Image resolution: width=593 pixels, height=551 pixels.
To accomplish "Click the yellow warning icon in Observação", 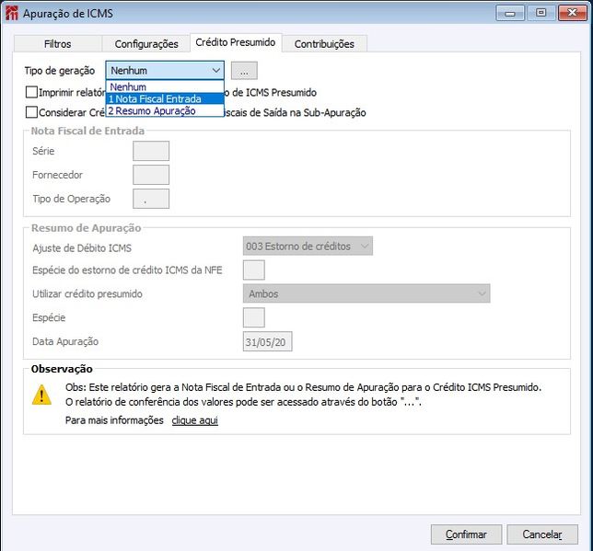I will tap(41, 395).
